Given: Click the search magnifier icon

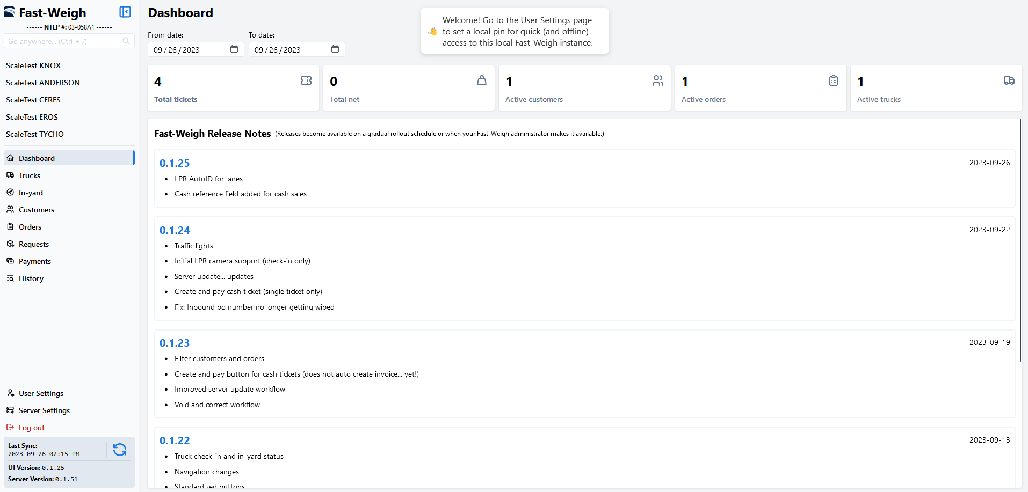Looking at the screenshot, I should click(126, 41).
